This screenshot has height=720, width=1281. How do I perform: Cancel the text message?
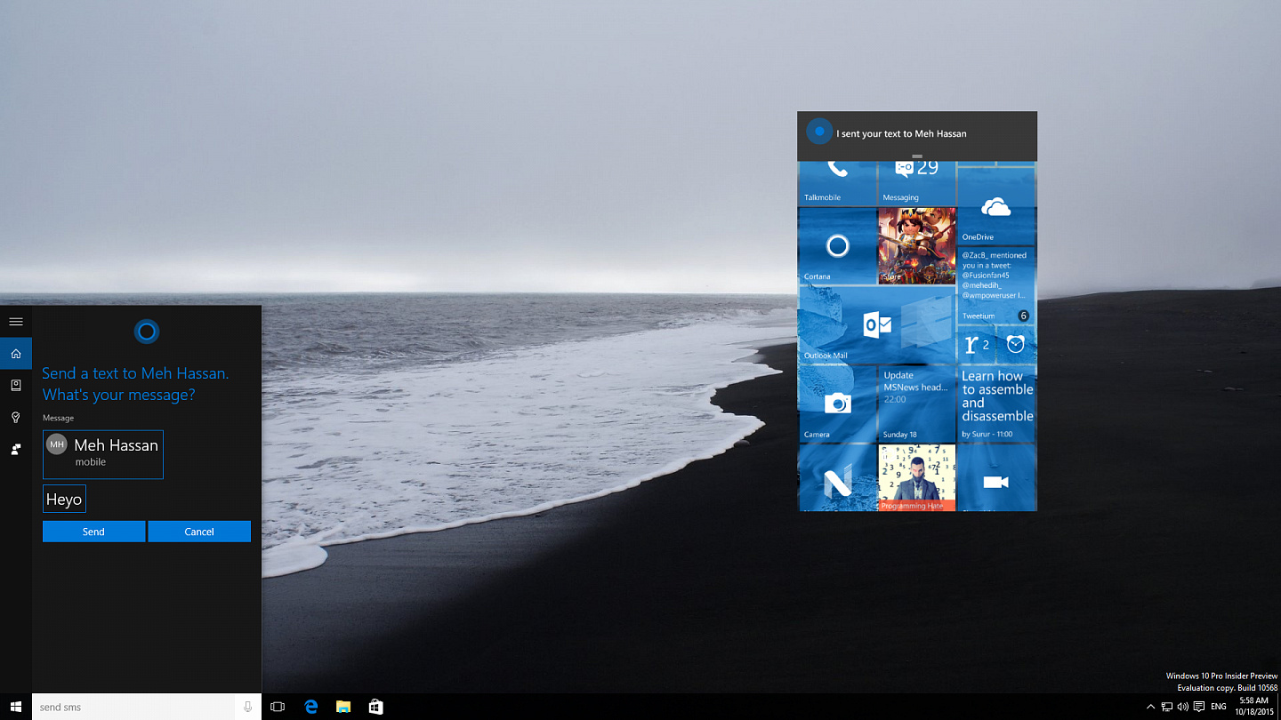[x=199, y=532]
